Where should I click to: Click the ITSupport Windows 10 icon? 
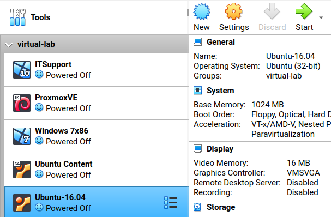coord(22,70)
